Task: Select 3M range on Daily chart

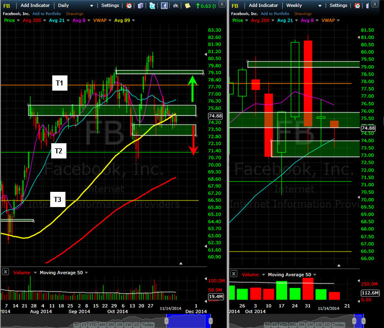Action: [111, 324]
